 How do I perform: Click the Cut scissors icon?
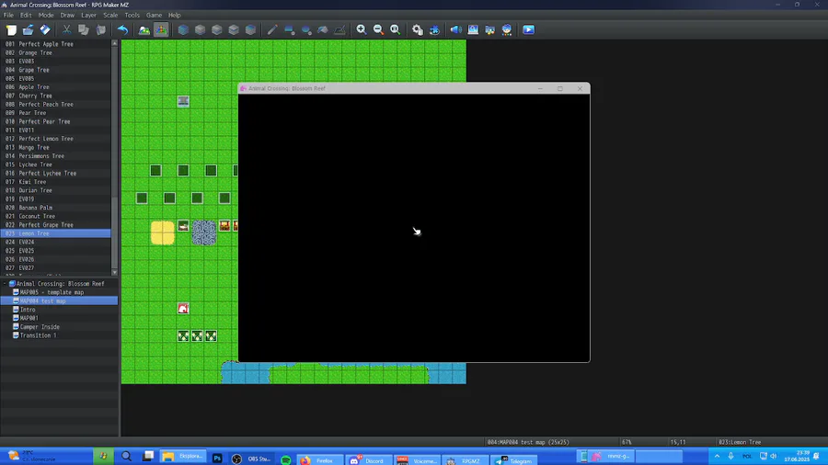[x=66, y=30]
